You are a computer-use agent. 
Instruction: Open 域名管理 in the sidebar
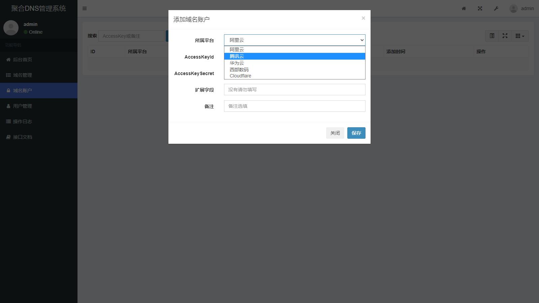23,75
